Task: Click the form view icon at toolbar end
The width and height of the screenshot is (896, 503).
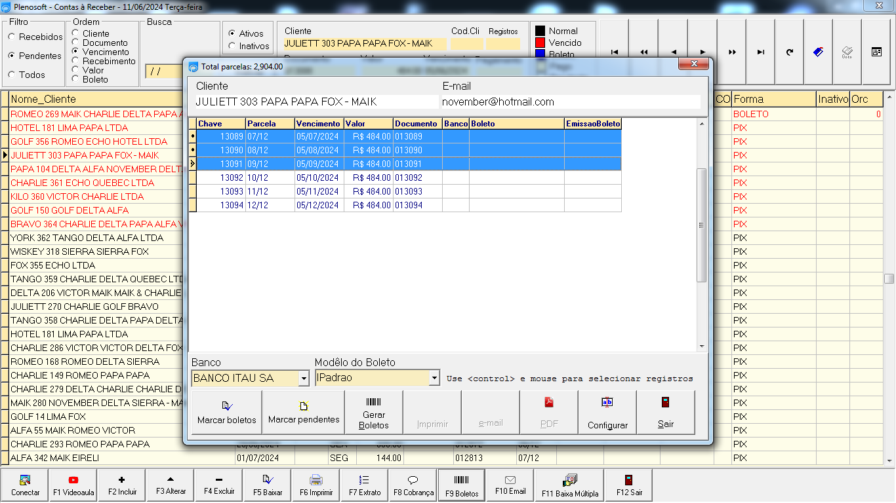Action: [x=876, y=52]
